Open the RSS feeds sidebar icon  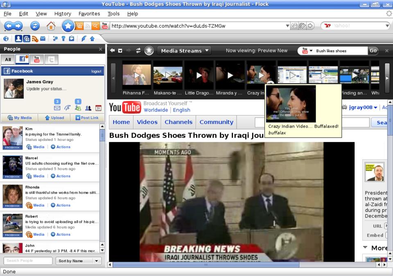[35, 38]
